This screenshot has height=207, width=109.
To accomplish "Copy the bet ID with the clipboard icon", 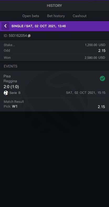I will (29, 36).
